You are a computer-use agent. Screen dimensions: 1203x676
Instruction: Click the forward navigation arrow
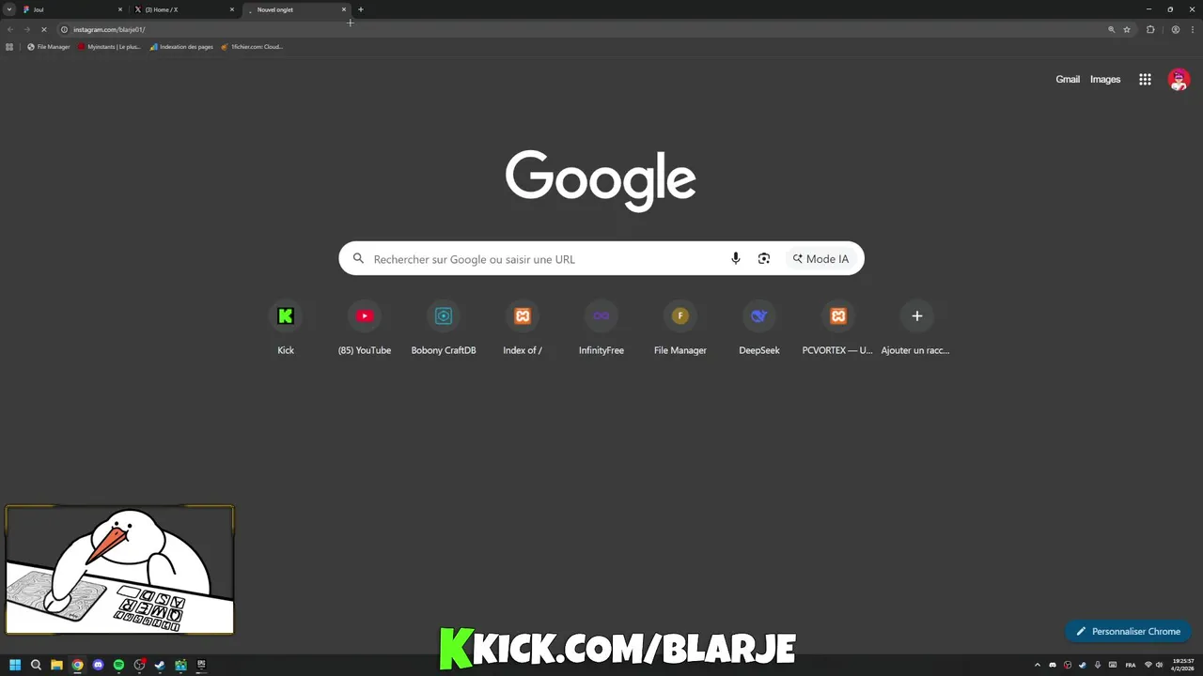pyautogui.click(x=26, y=29)
